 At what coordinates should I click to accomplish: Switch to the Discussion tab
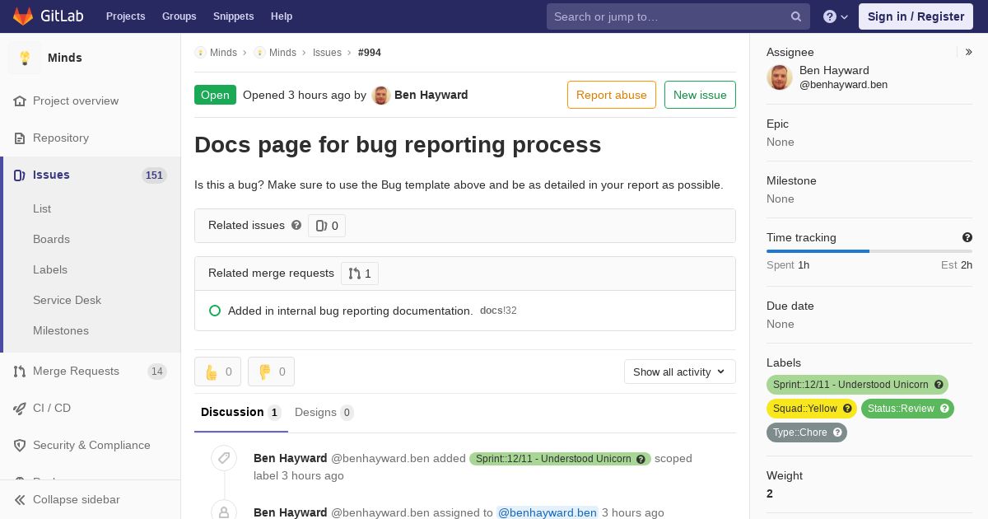tap(241, 413)
